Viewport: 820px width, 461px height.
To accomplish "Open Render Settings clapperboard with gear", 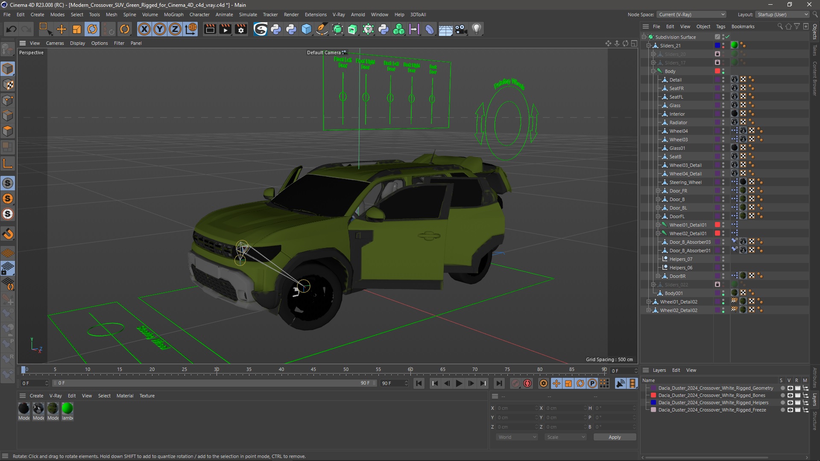I will tap(241, 29).
